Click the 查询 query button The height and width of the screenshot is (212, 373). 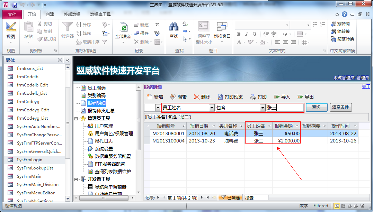[x=317, y=107]
